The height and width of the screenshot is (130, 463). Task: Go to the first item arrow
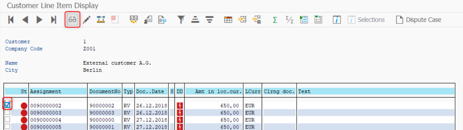[x=11, y=20]
